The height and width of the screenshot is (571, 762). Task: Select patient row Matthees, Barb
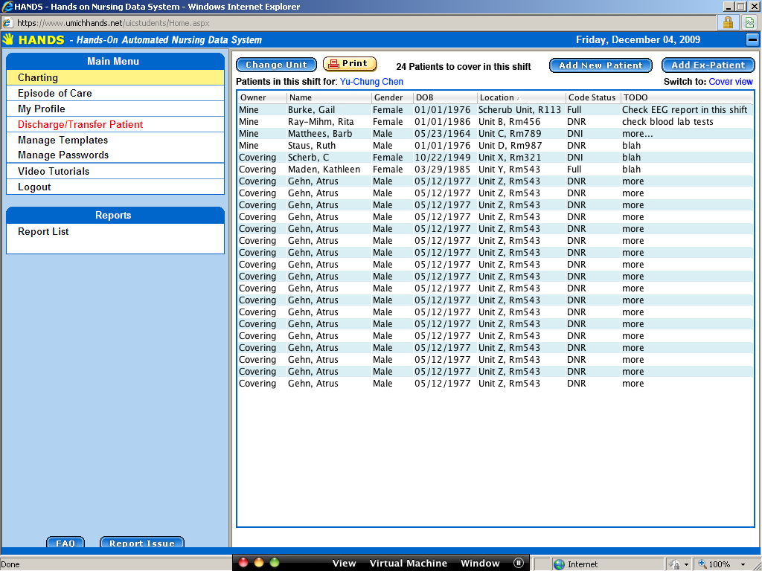(x=495, y=134)
